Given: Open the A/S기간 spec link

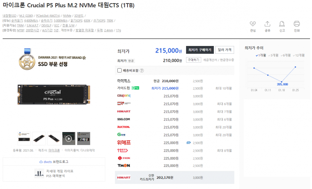Looking at the screenshot, I should 47,30.
